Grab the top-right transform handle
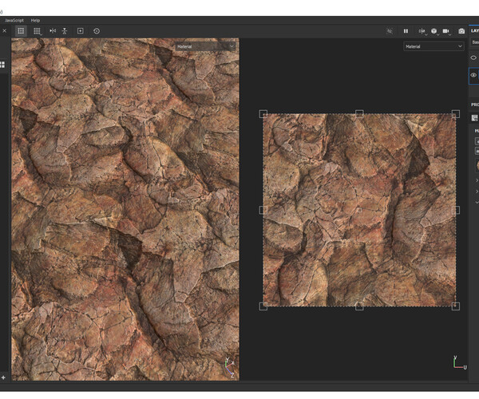The image size is (479, 399). coord(456,114)
